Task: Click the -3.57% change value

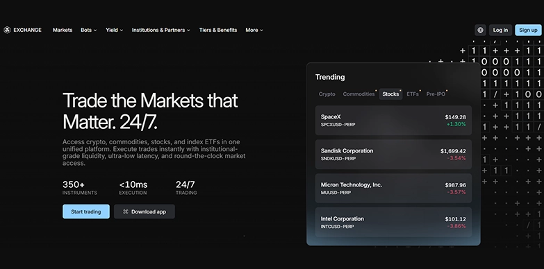Action: [456, 192]
